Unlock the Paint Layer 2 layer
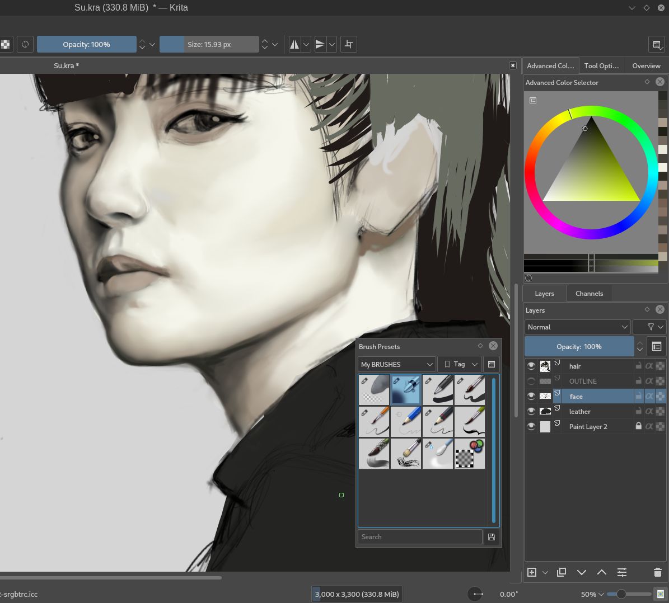The height and width of the screenshot is (603, 669). click(638, 426)
